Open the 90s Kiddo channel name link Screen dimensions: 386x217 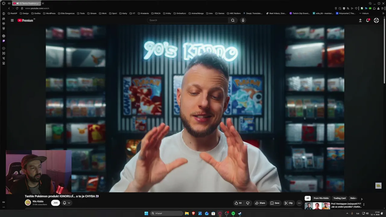38,201
